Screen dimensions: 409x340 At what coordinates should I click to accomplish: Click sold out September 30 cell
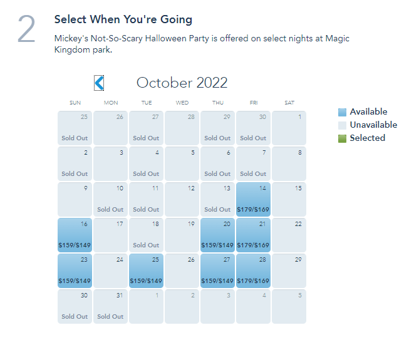point(253,128)
